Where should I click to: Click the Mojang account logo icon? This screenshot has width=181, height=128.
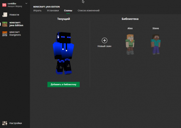4,5
